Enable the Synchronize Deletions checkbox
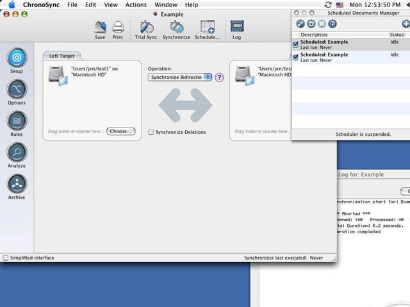Viewport: 410px width, 307px height. tap(151, 132)
